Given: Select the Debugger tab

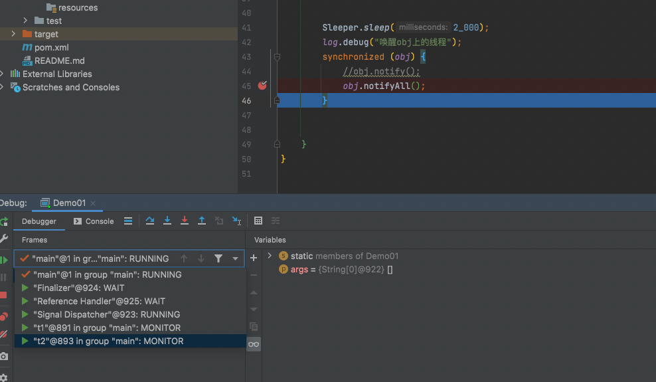Looking at the screenshot, I should pyautogui.click(x=39, y=221).
